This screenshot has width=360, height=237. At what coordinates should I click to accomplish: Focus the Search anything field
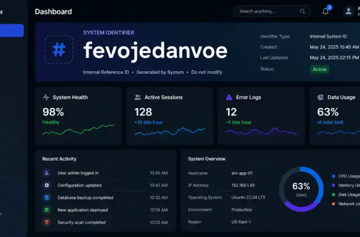[272, 11]
